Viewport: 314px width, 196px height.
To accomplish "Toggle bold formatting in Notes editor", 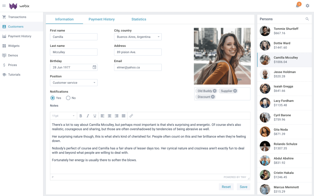I will (x=81, y=116).
